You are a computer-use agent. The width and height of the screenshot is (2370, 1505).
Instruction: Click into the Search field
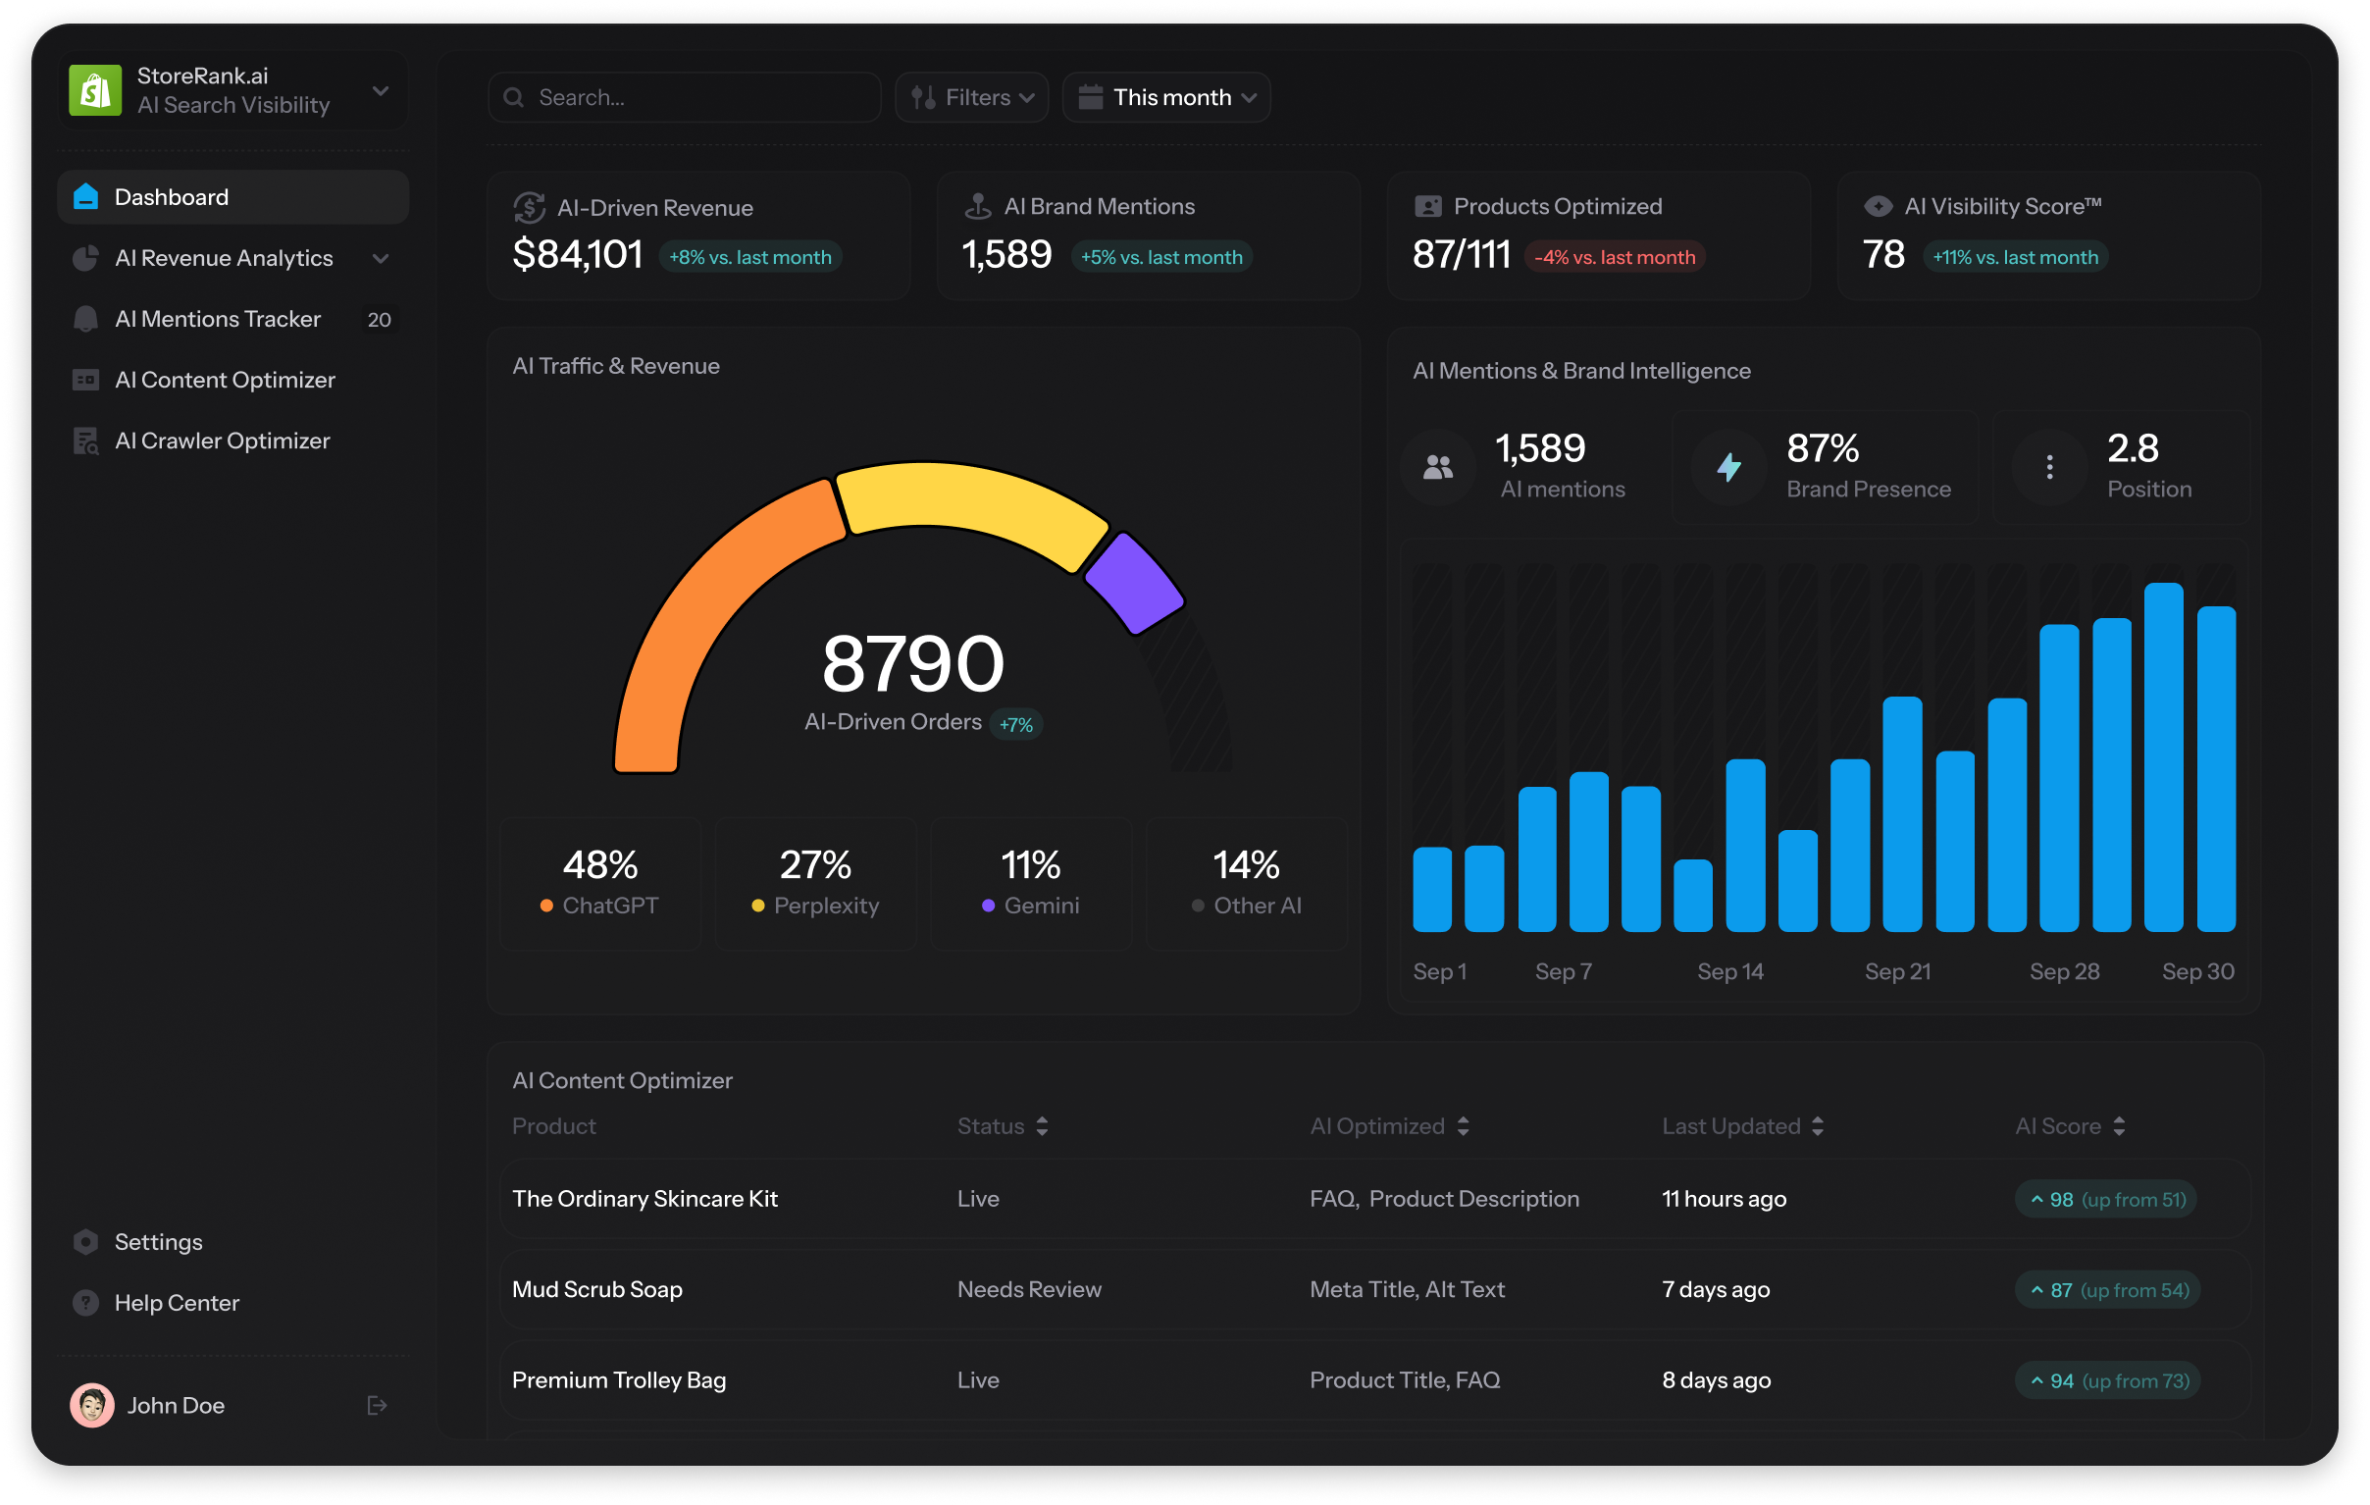689,97
